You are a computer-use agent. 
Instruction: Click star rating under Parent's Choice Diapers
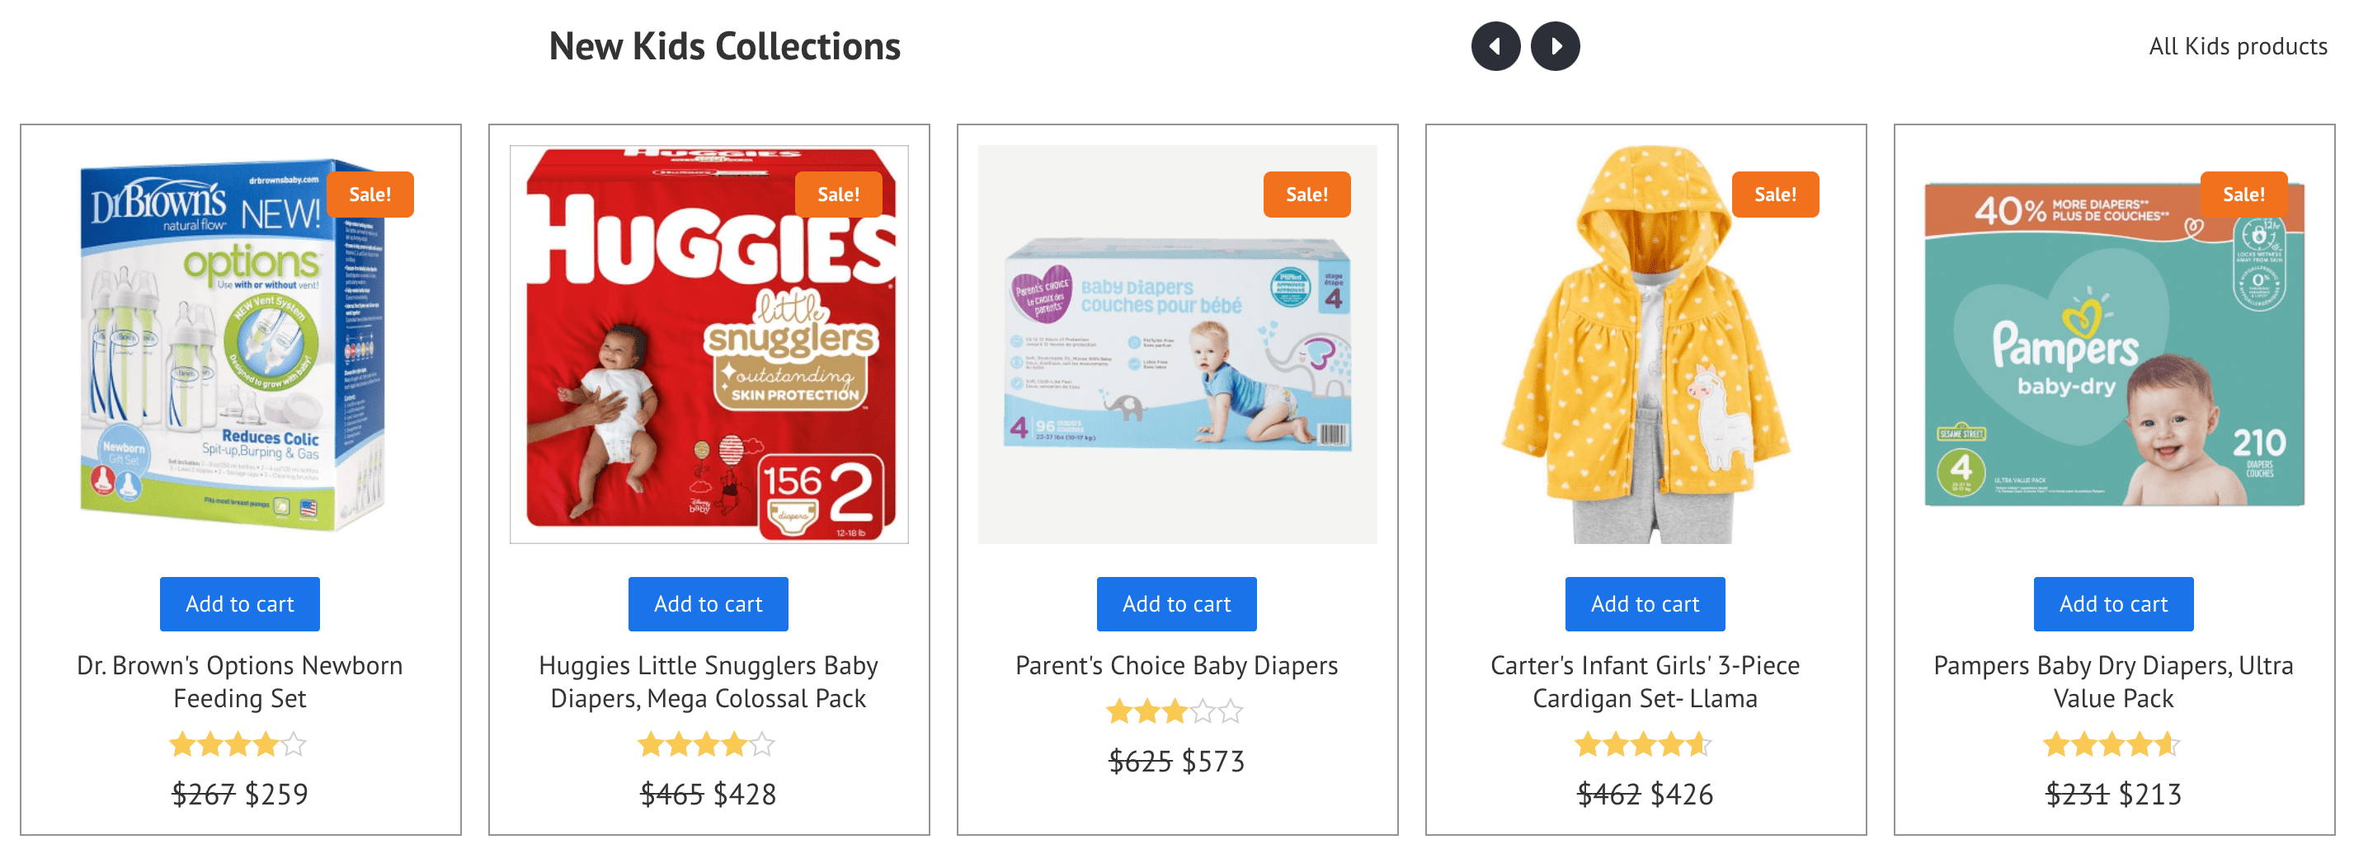[x=1175, y=711]
